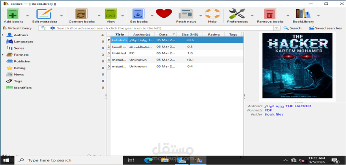
Task: Open File Explorer from the taskbar
Action: [165, 160]
